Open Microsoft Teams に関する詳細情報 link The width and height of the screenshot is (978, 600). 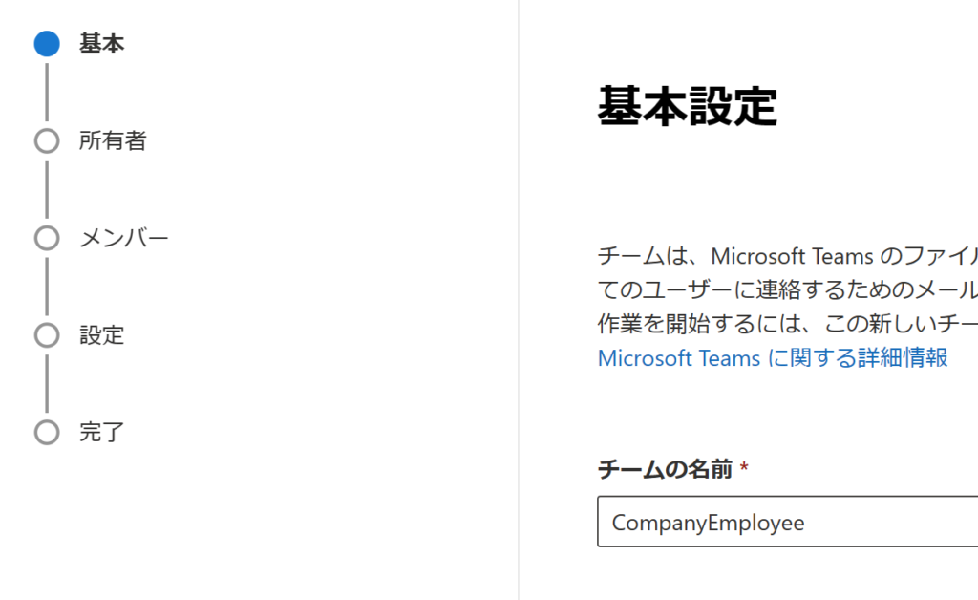point(772,358)
